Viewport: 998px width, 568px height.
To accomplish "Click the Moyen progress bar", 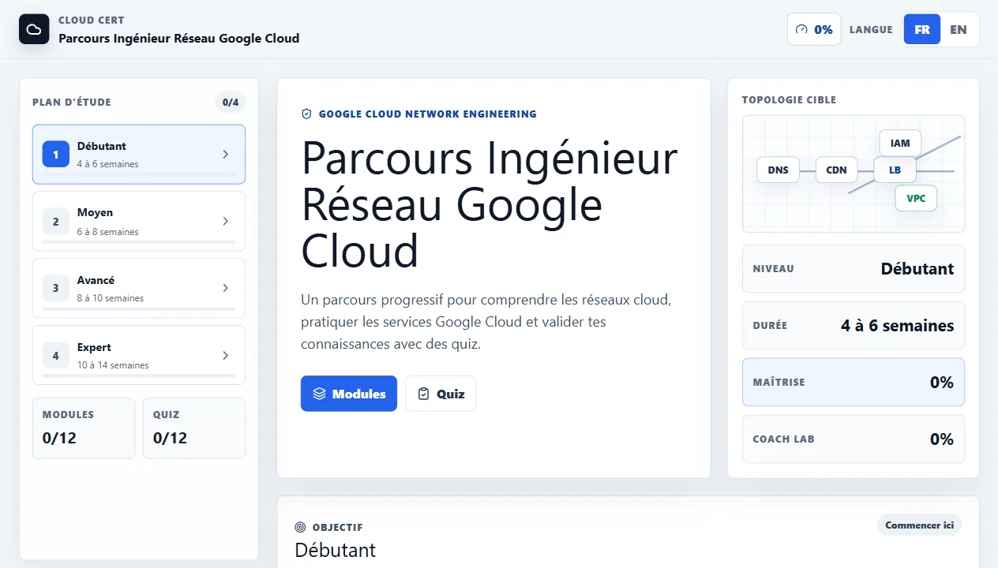I will click(139, 241).
